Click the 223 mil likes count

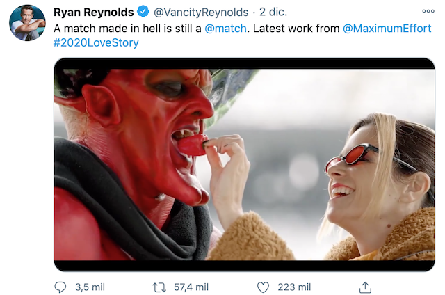coord(293,287)
